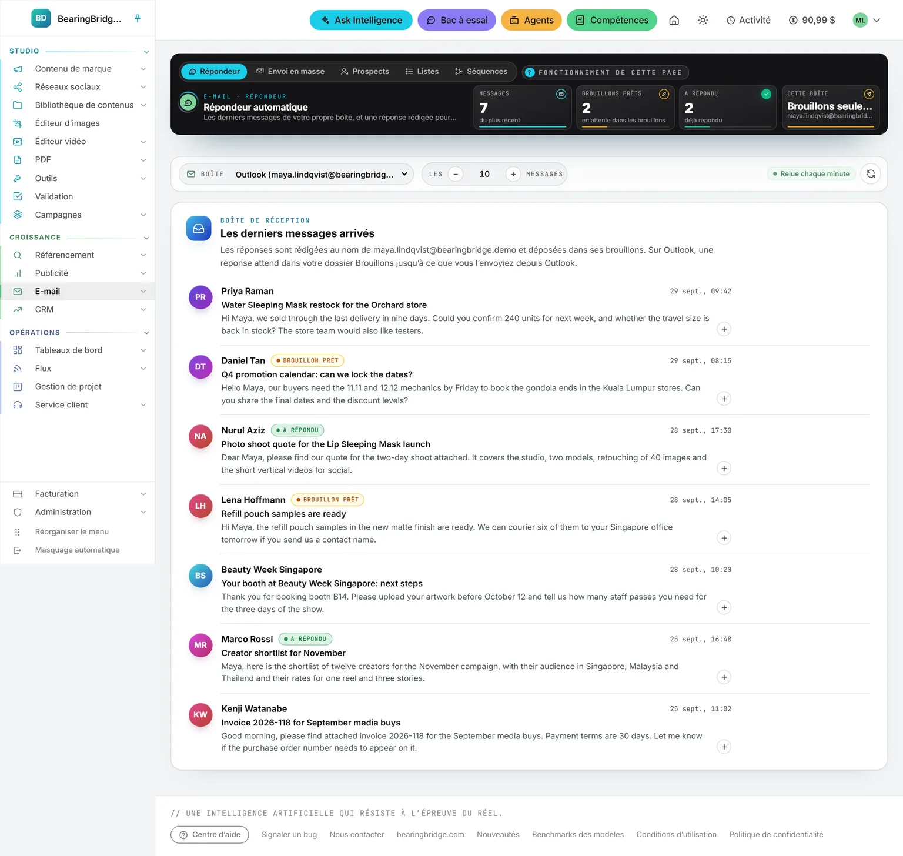This screenshot has height=856, width=903.
Task: Open the Séquences tab
Action: [x=481, y=71]
